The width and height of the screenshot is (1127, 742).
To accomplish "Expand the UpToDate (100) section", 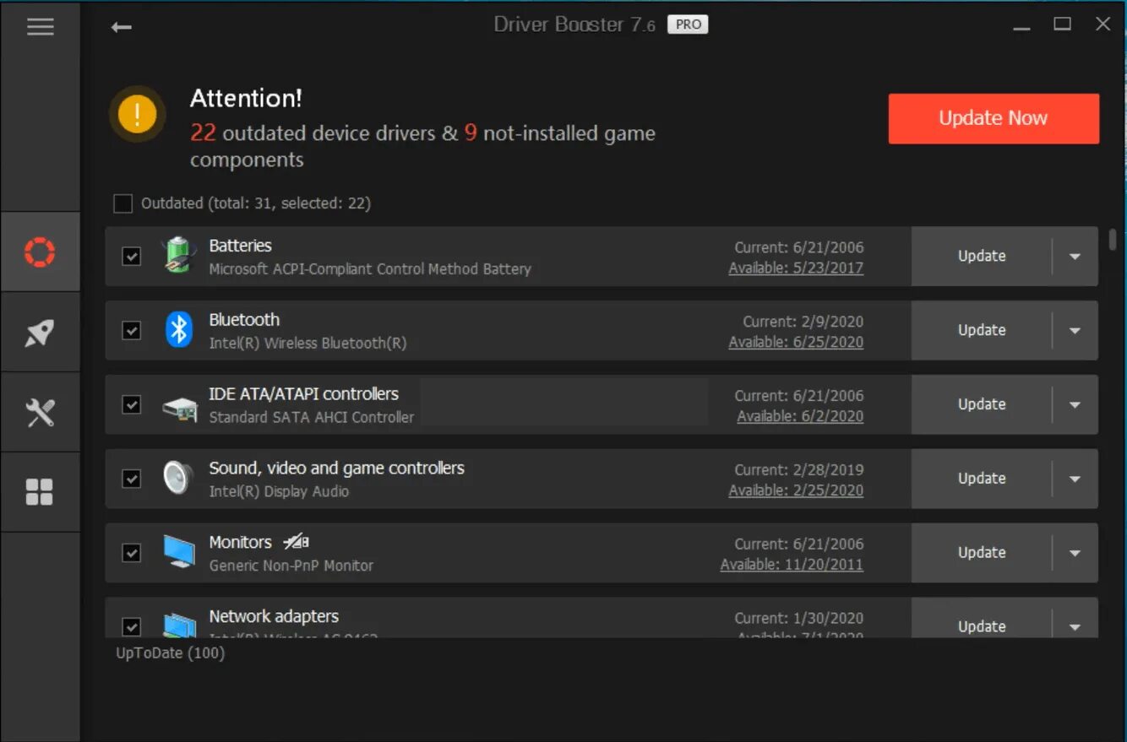I will tap(170, 653).
